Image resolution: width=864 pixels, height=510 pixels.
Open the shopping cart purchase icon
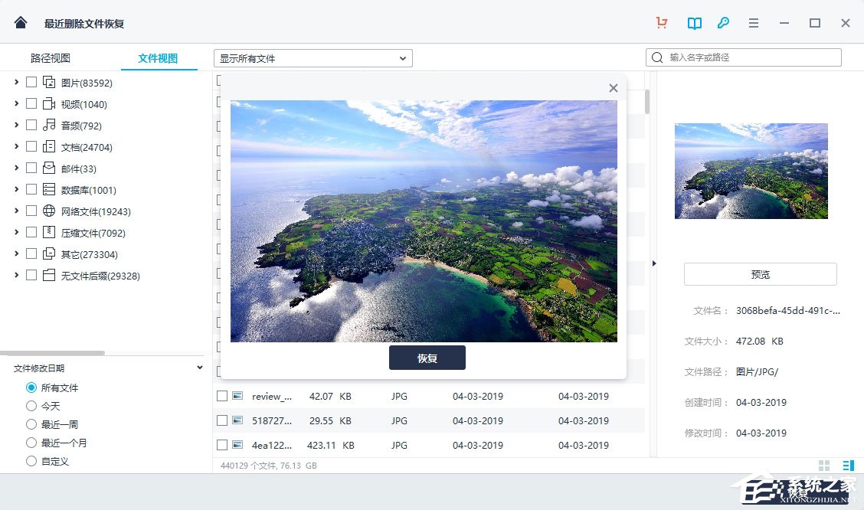coord(662,23)
